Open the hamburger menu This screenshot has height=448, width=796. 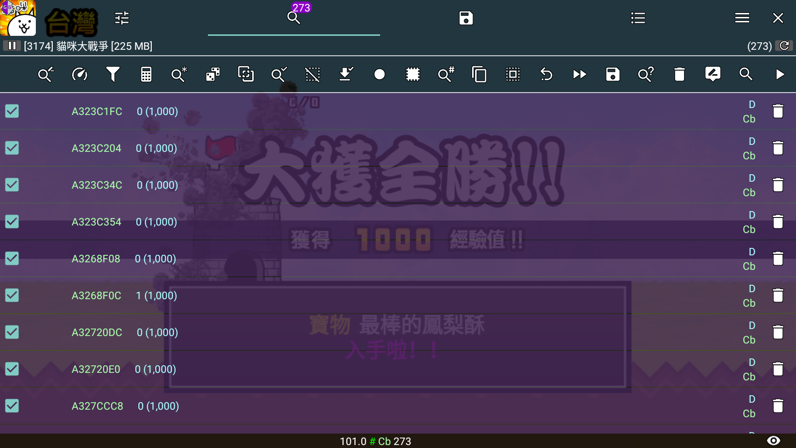pos(742,18)
